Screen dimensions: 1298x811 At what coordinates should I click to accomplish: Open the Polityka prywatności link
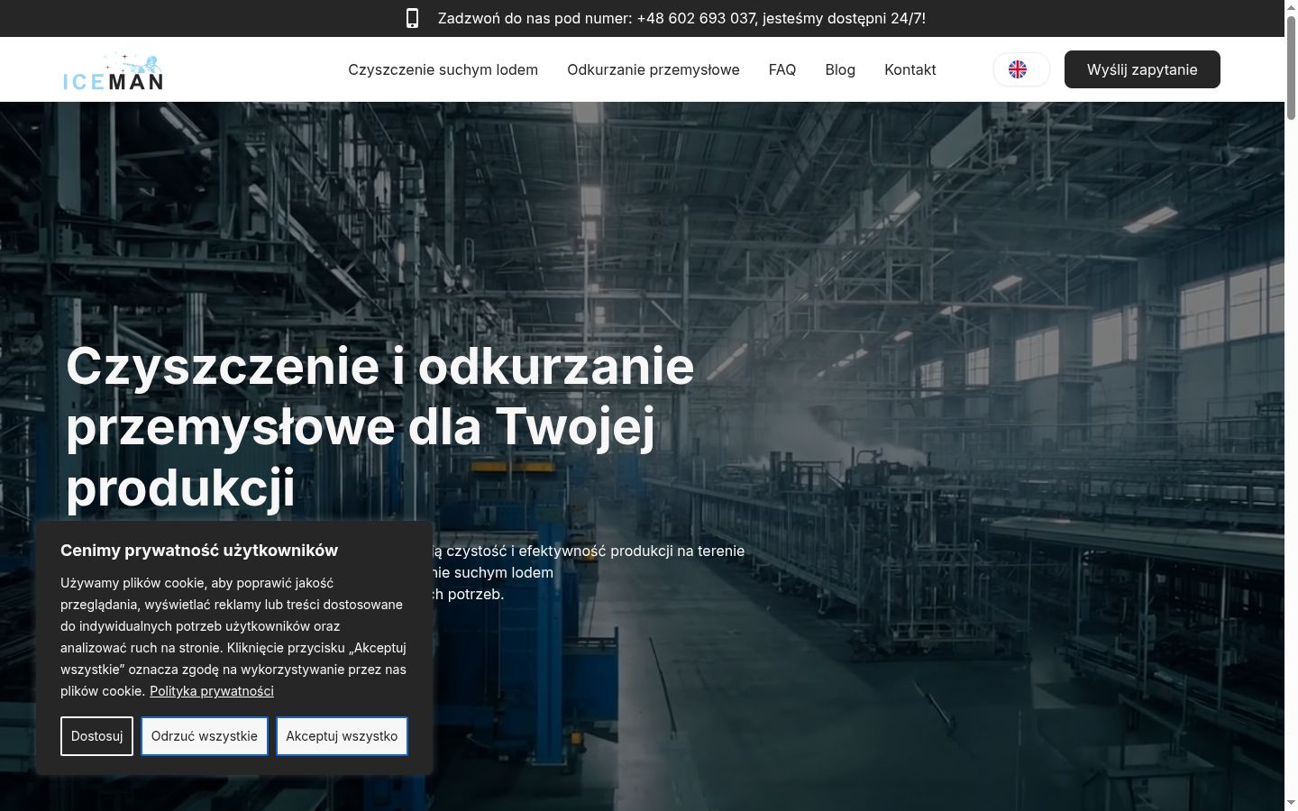click(212, 691)
